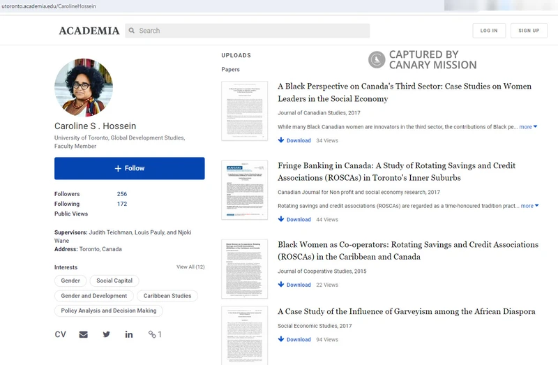Screen dimensions: 558x365
Task: Follow Caroline S. Hossein
Action: pyautogui.click(x=130, y=168)
